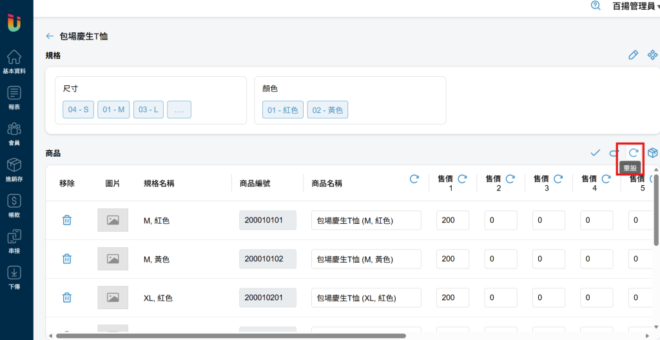Click the image thumbnail for M, 黃色
This screenshot has width=660, height=340.
113,259
